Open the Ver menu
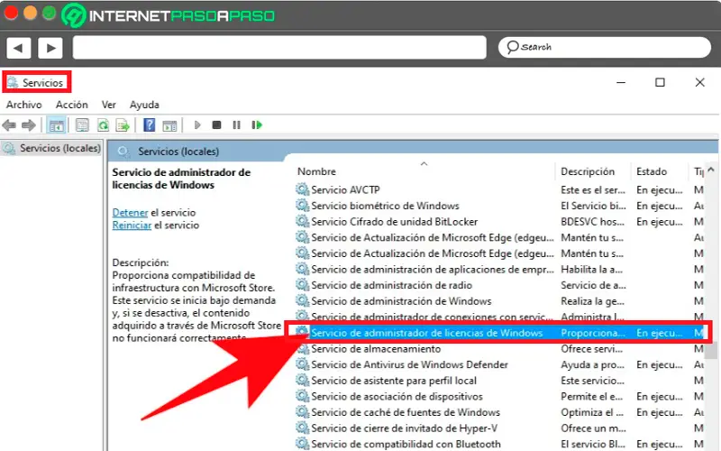The height and width of the screenshot is (451, 721). [x=109, y=105]
